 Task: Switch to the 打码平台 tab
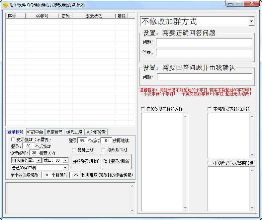[35, 132]
